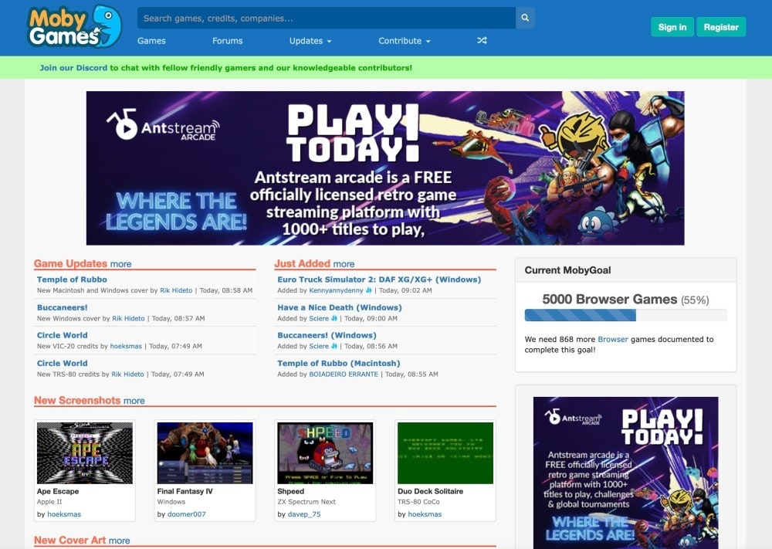Open the Browser platform link
Image resolution: width=772 pixels, height=549 pixels.
613,339
